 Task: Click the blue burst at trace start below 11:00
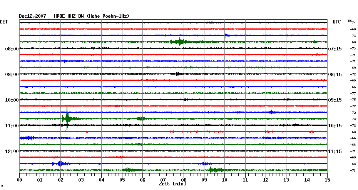tap(27, 138)
